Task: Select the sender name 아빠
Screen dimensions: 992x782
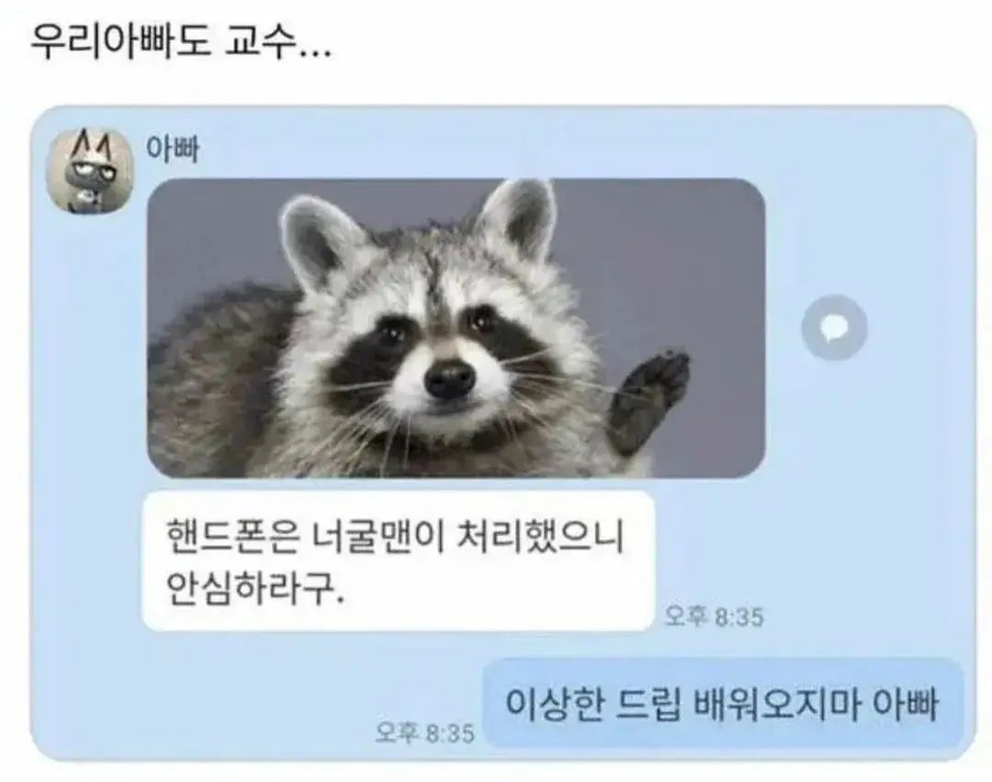Action: pyautogui.click(x=172, y=150)
